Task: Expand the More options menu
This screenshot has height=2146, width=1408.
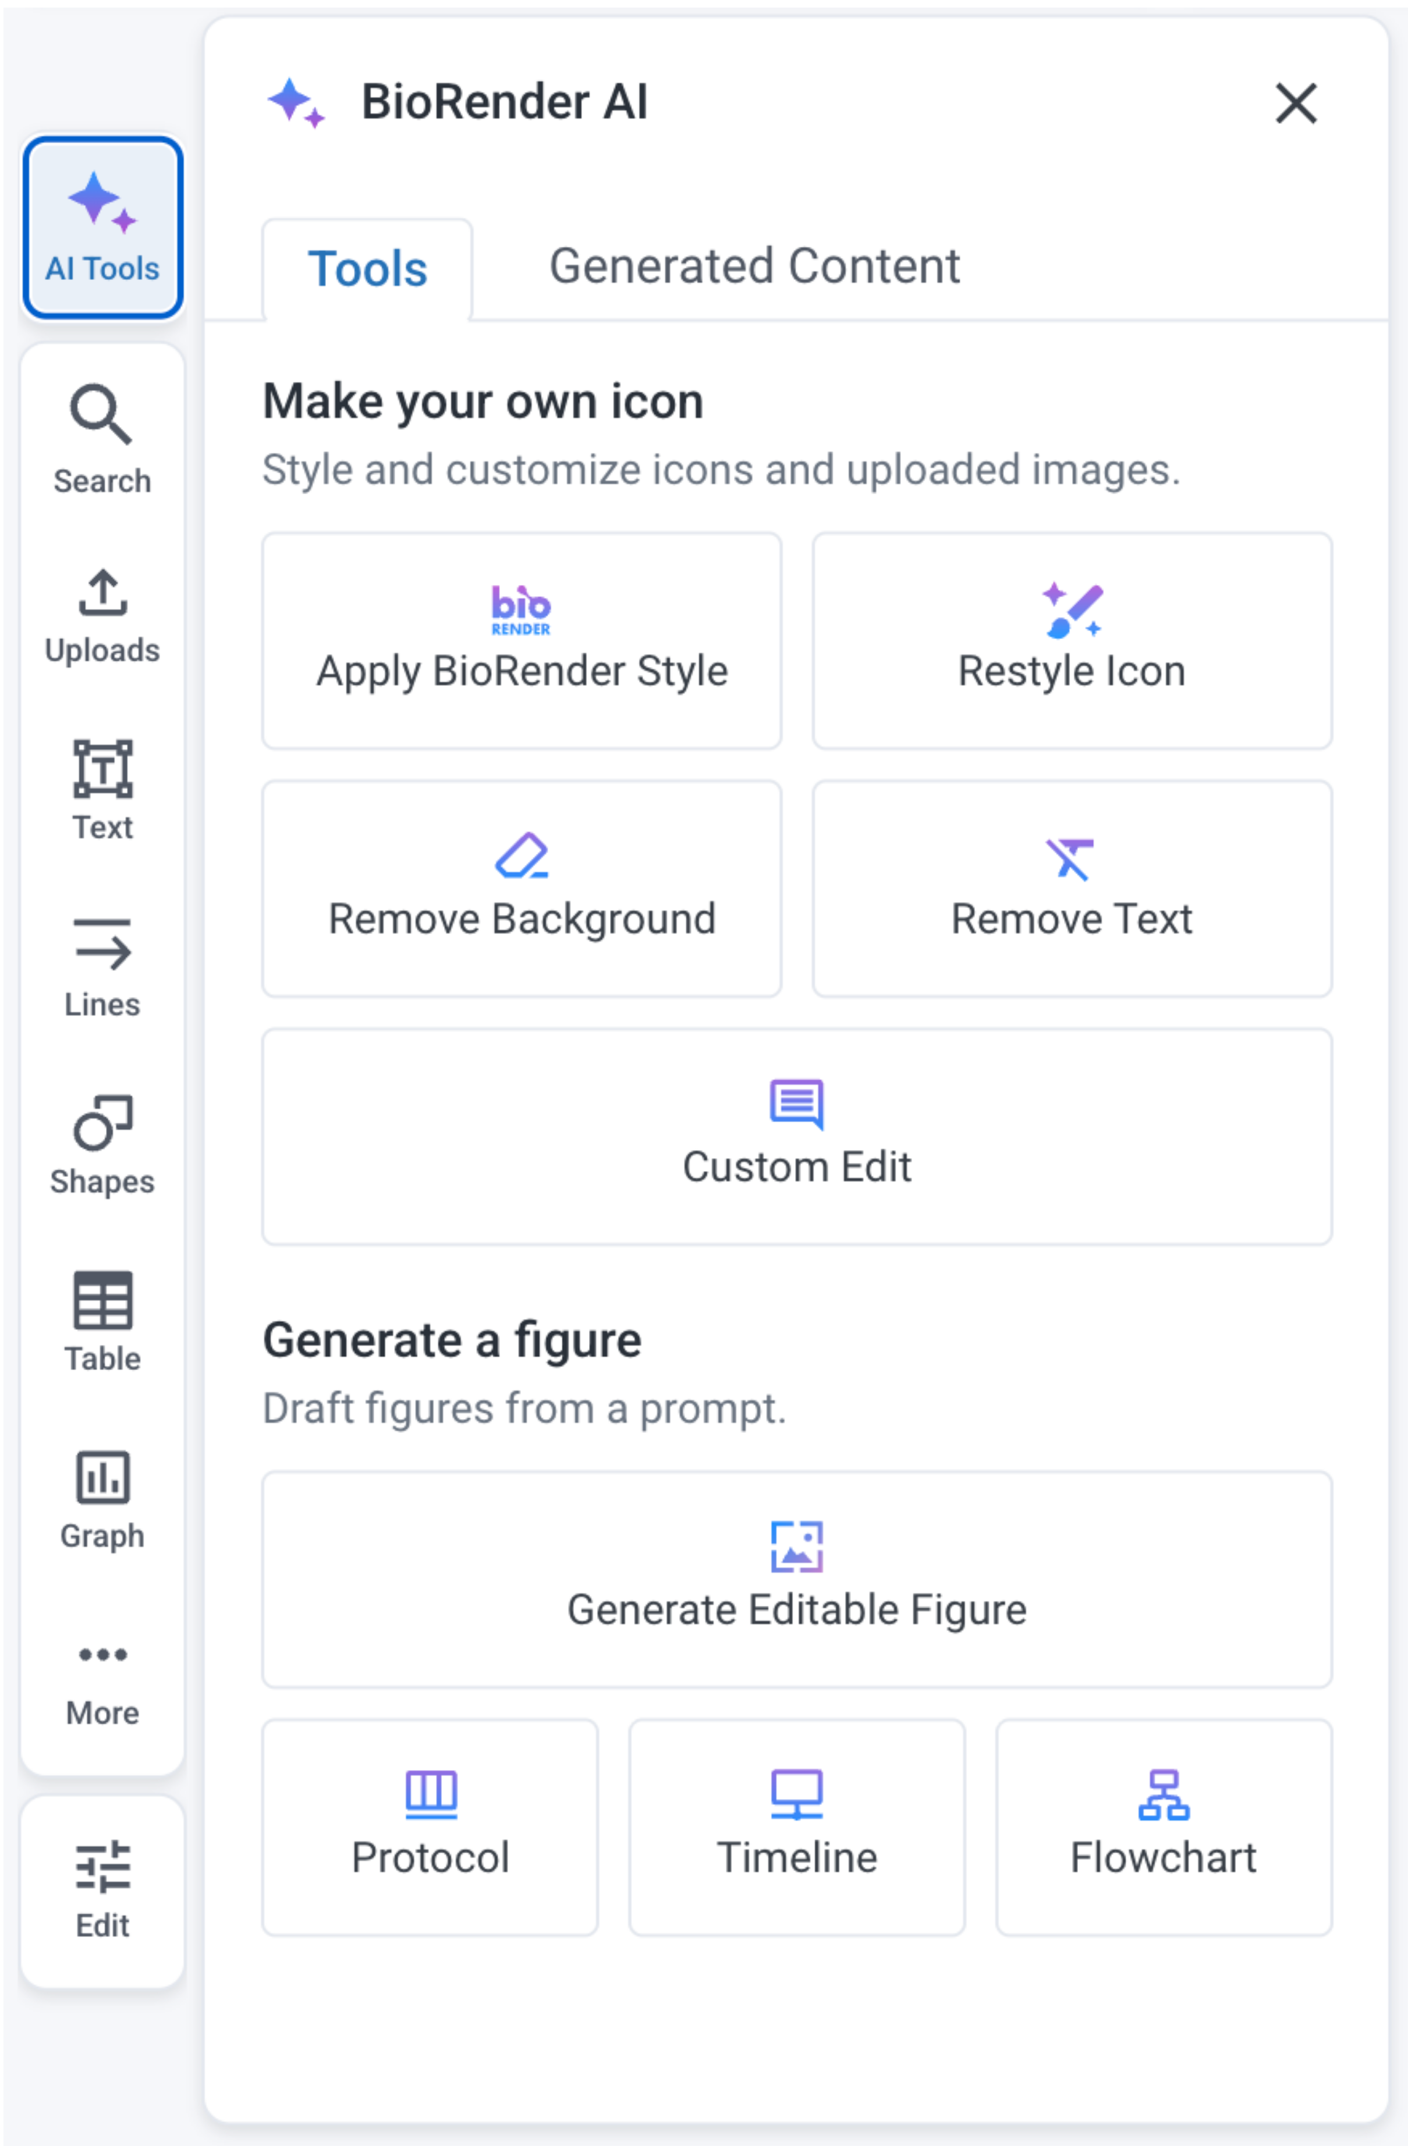Action: click(102, 1683)
